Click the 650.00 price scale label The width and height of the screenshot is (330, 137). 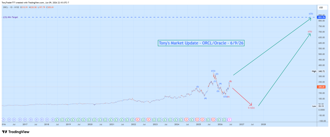321,38
